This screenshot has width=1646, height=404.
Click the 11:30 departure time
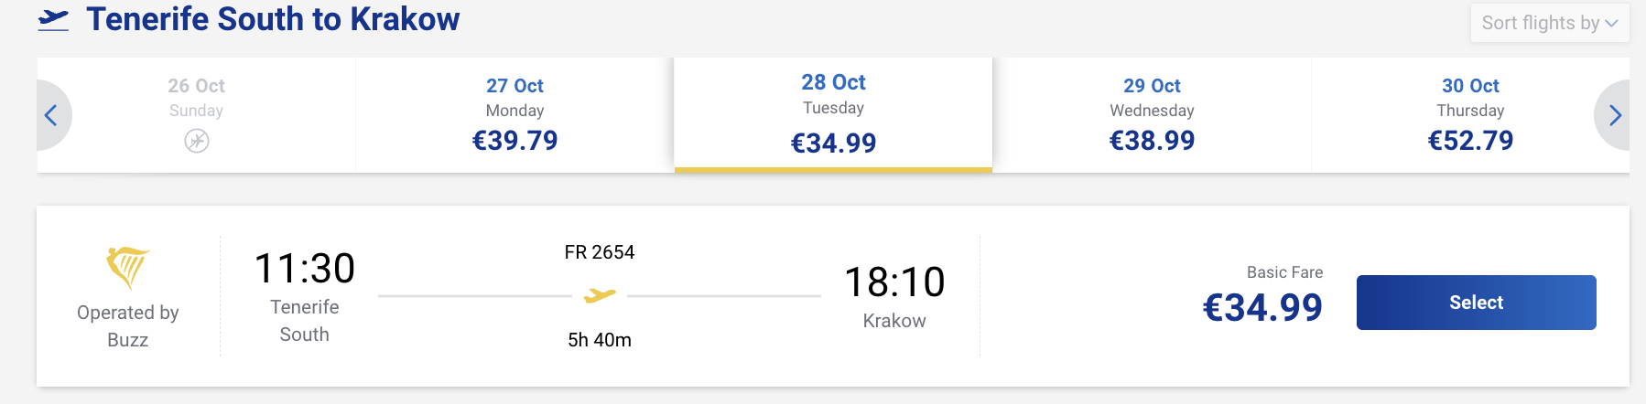coord(305,269)
